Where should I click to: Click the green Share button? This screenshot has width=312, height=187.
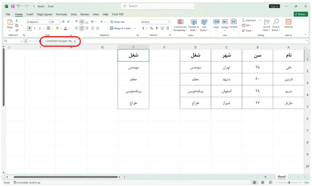coord(301,14)
